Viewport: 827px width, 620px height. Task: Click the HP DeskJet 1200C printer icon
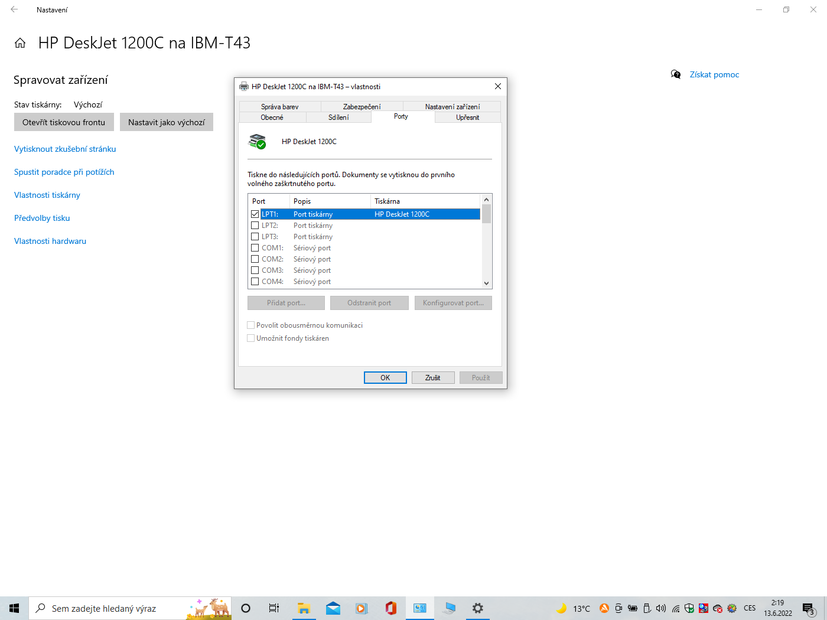(x=258, y=142)
